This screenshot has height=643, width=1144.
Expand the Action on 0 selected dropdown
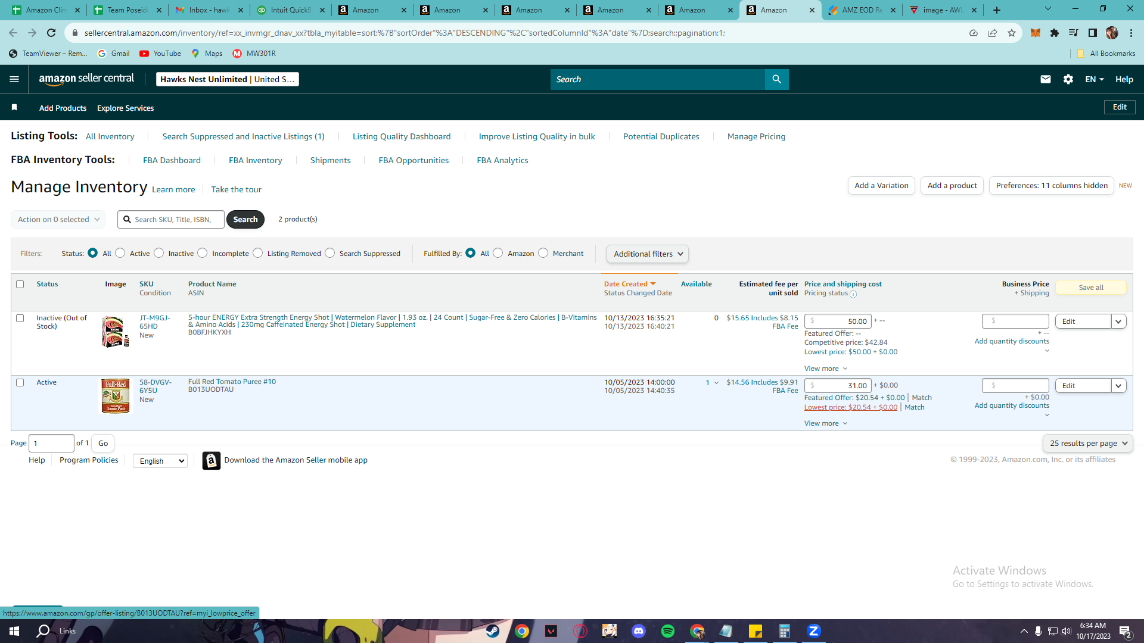(x=58, y=219)
